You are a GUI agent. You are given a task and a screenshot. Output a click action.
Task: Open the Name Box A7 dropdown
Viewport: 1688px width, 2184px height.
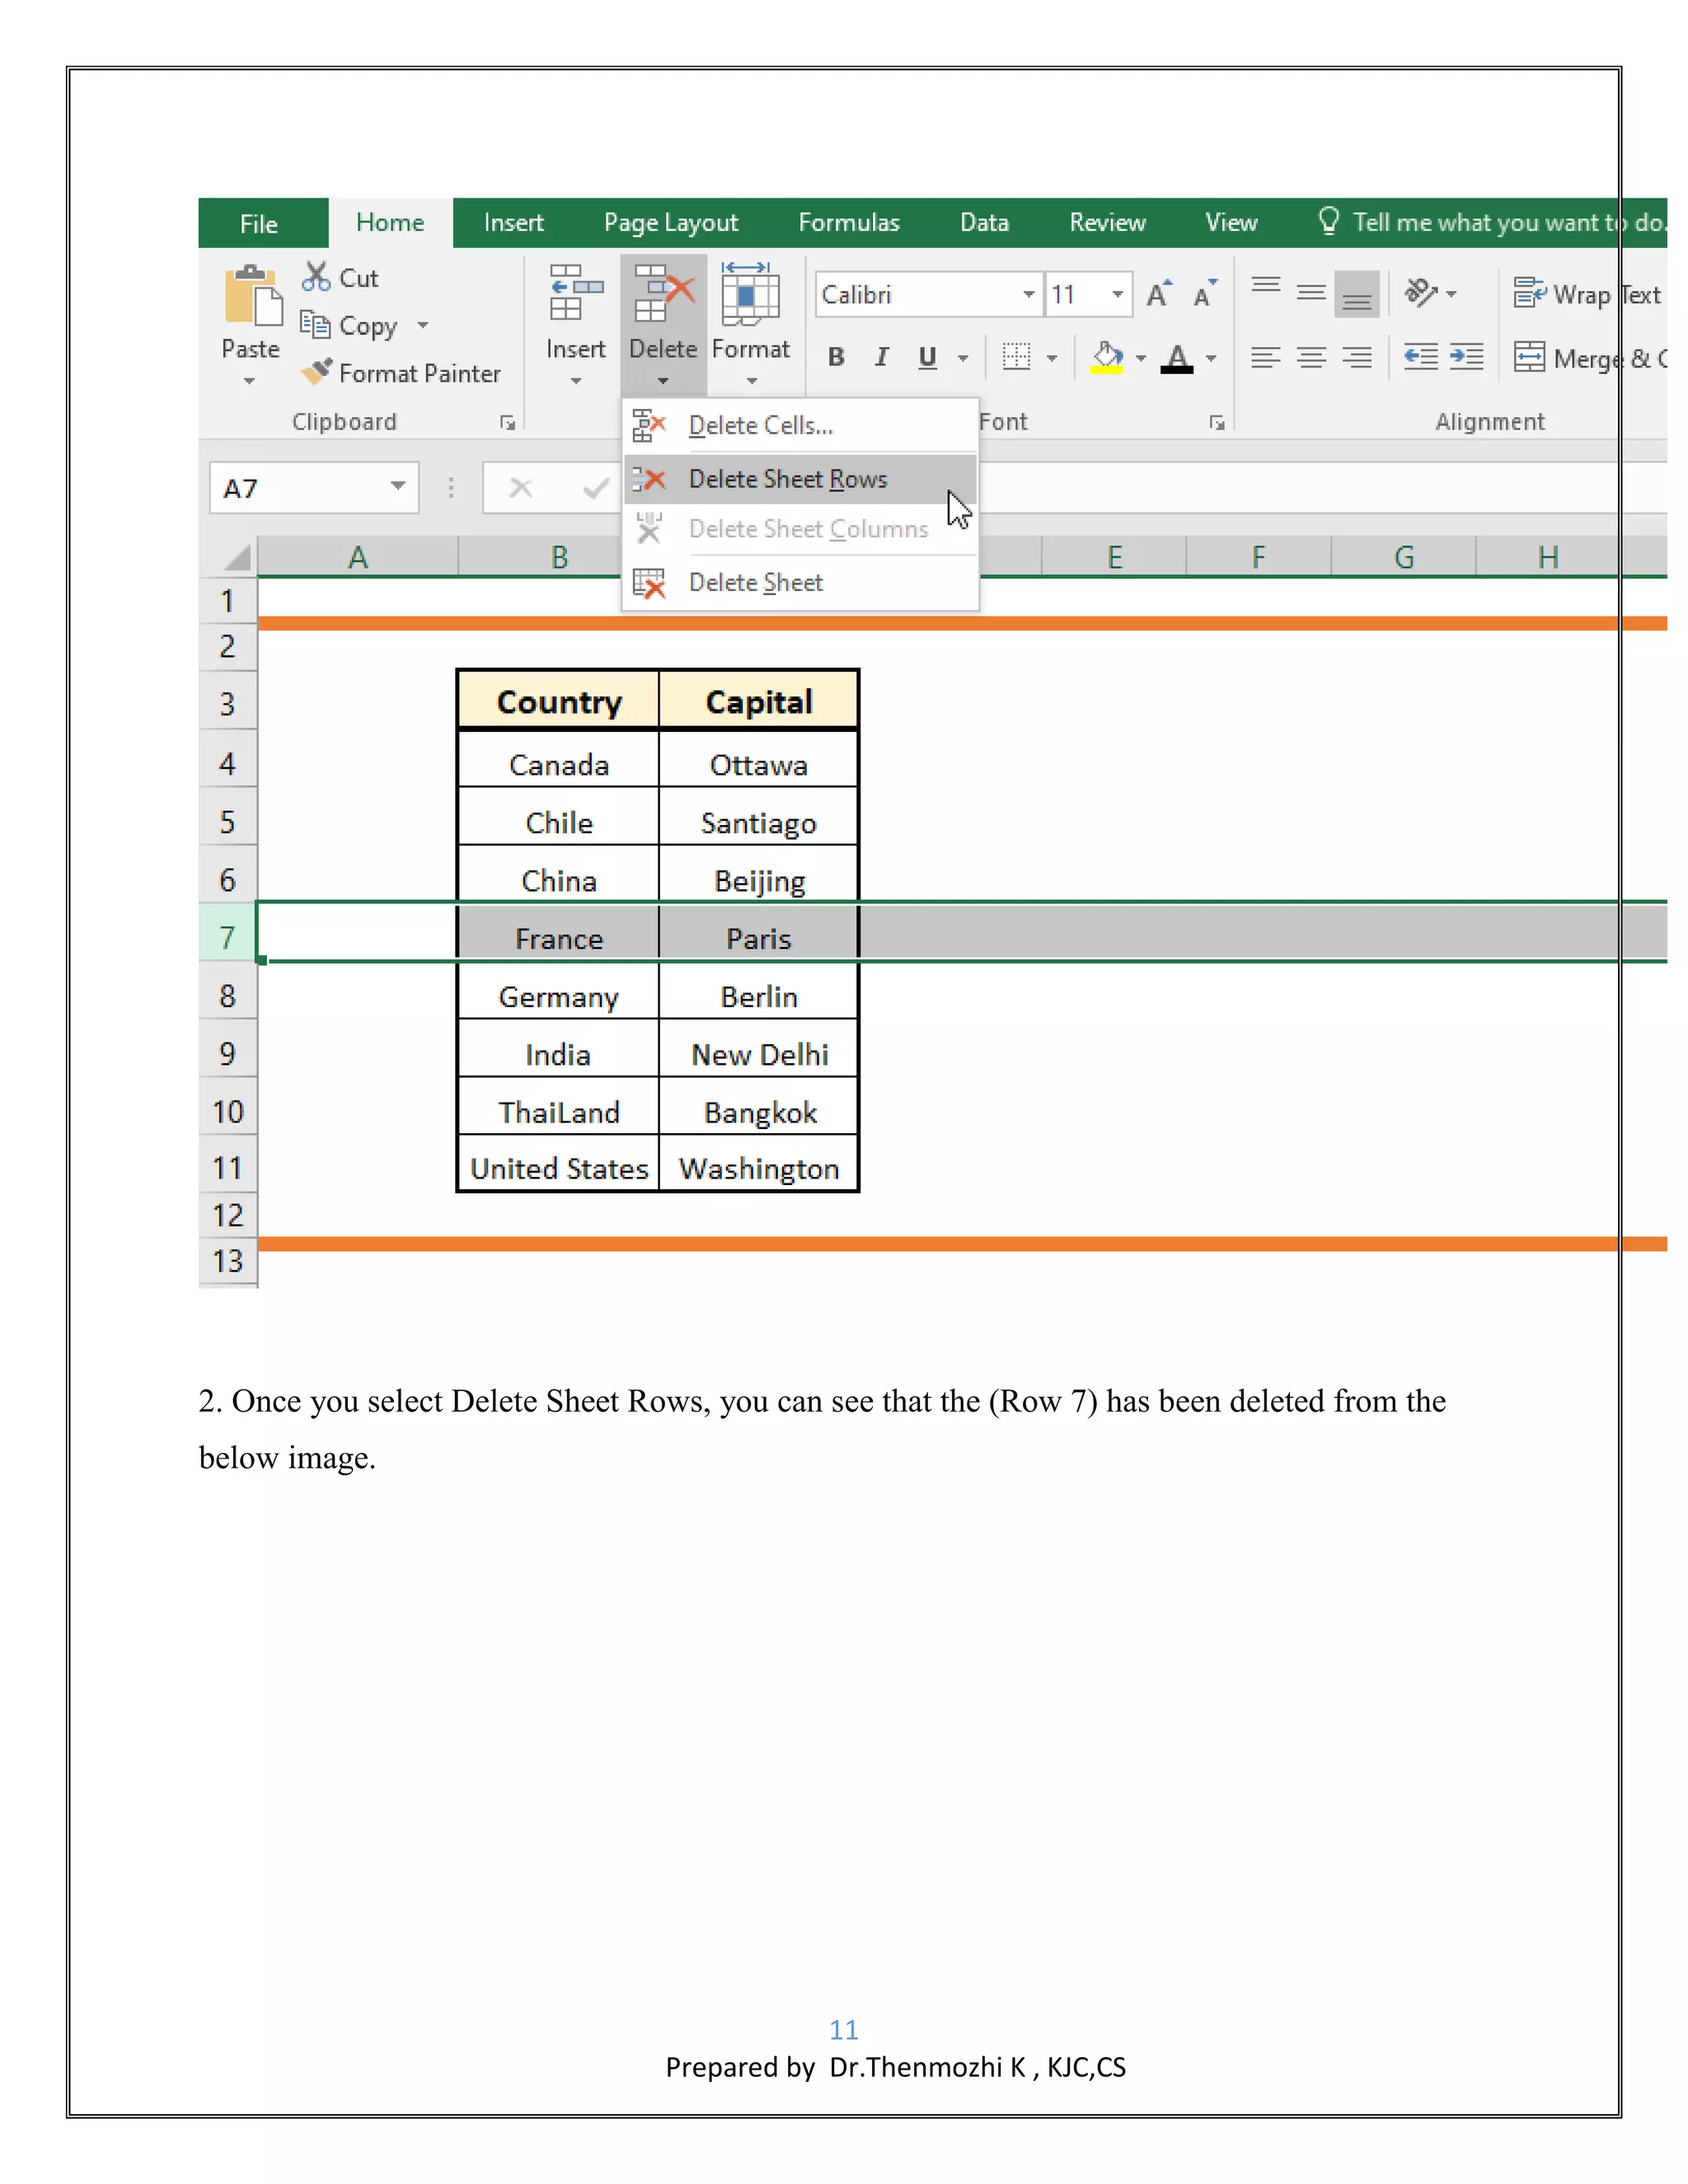(398, 487)
